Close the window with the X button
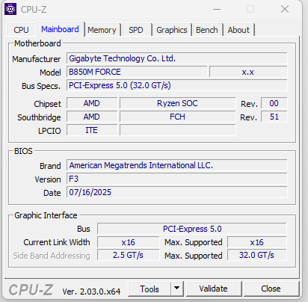 tap(285, 10)
